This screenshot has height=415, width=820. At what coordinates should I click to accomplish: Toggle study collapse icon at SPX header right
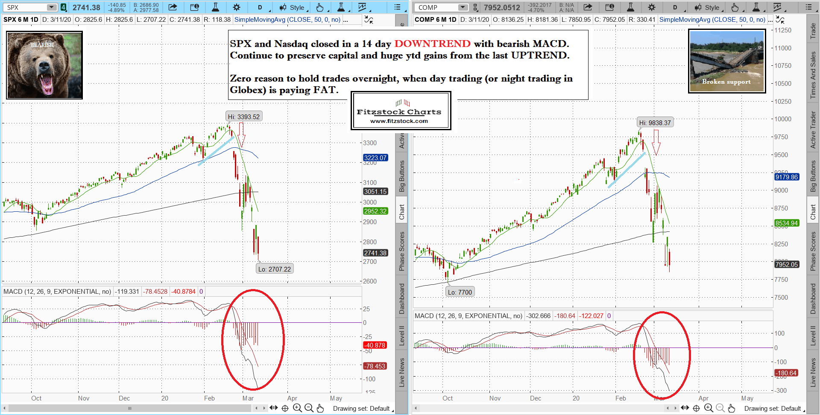(x=368, y=20)
